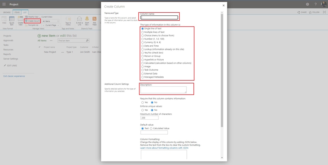
Task: Select Multiple lines of text type
Action: coord(143,32)
